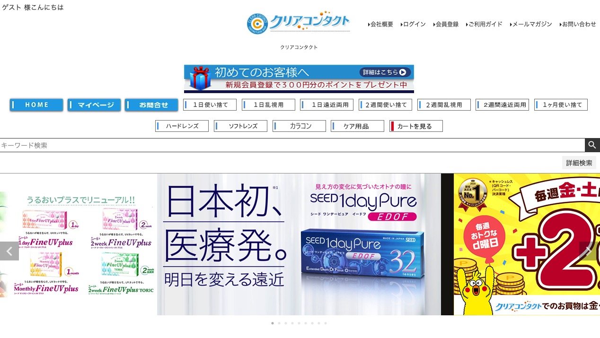Show the previous carousel slide
Image resolution: width=600 pixels, height=338 pixels.
pyautogui.click(x=9, y=251)
